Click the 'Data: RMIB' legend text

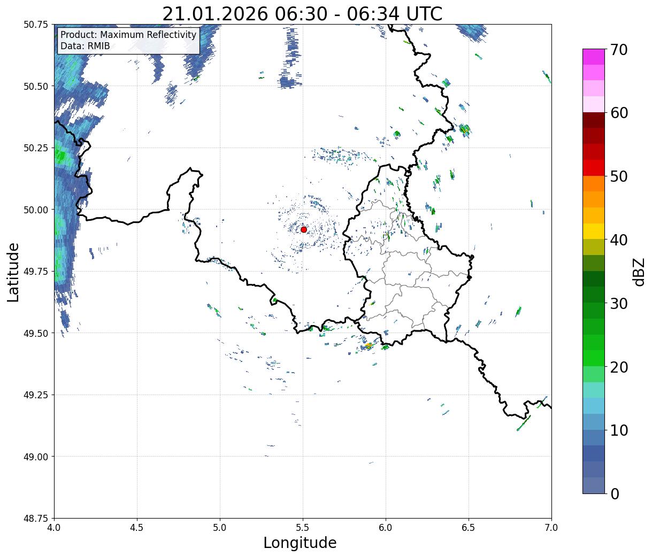[85, 47]
